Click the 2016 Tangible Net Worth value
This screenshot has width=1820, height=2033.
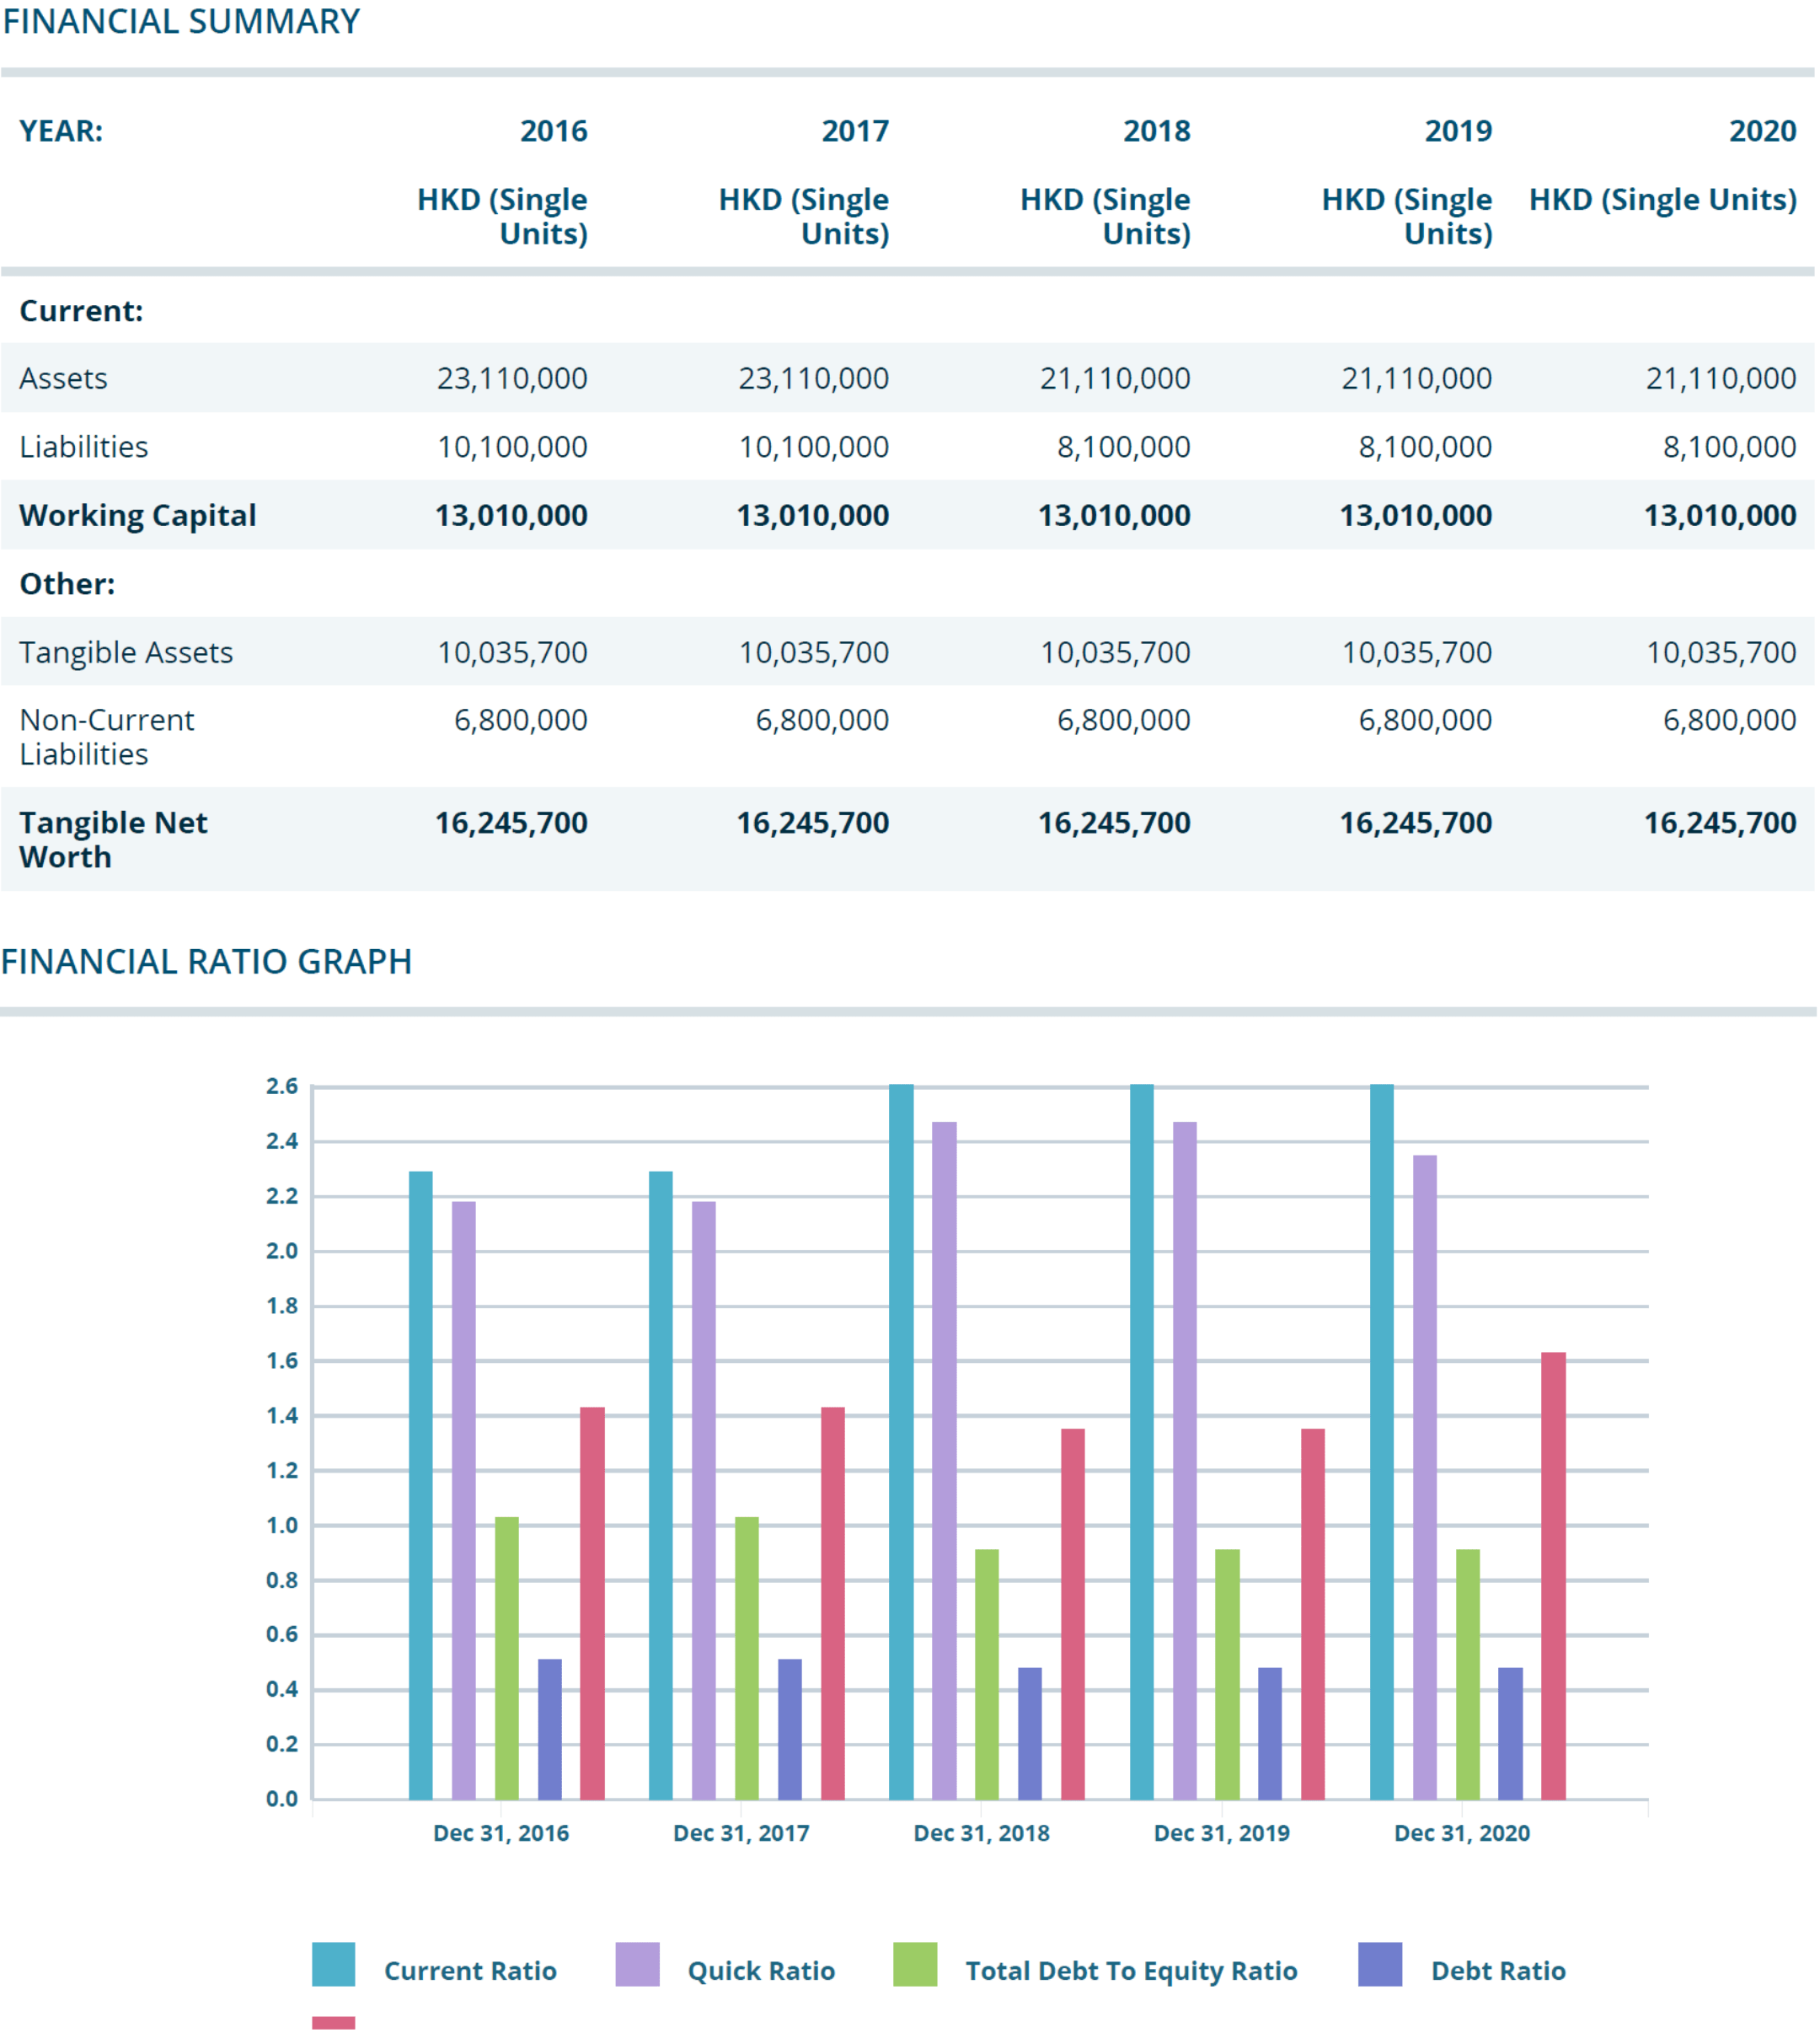pyautogui.click(x=511, y=823)
